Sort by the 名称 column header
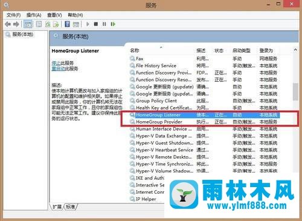Image resolution: width=302 pixels, height=221 pixels. click(x=135, y=50)
